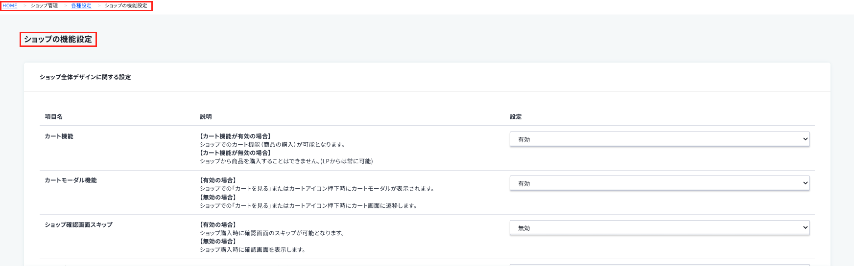Select the カートモーダル機能 row label
Screen dimensions: 854x266
pos(71,180)
